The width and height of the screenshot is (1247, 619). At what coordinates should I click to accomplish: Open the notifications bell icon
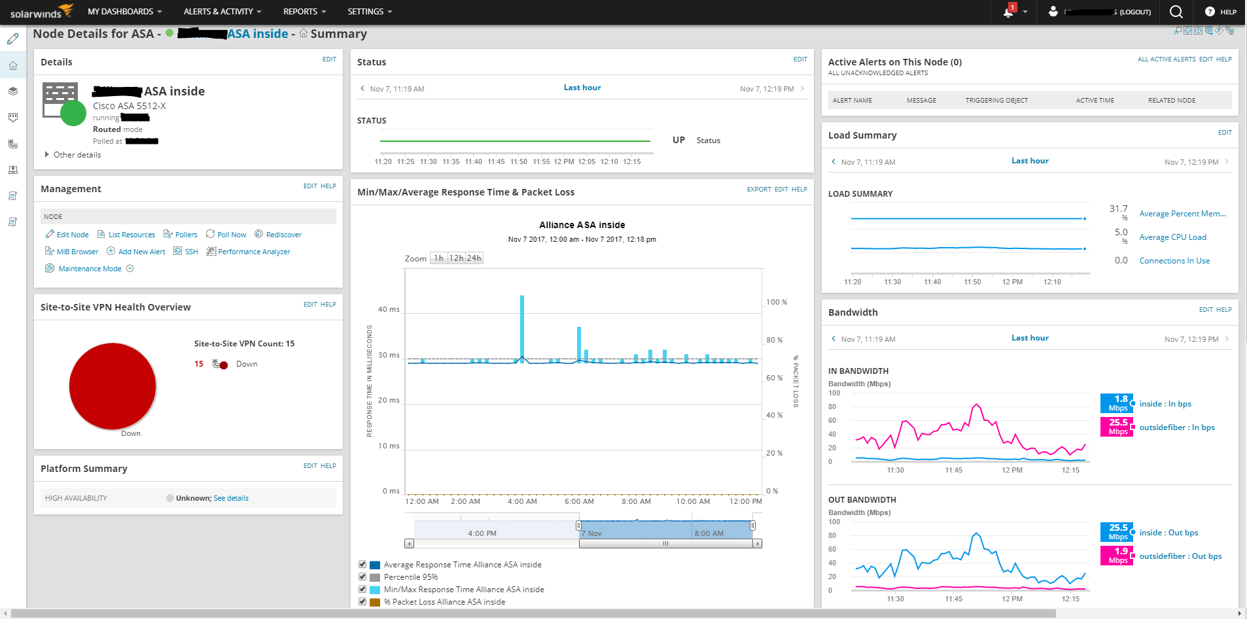[x=1009, y=11]
